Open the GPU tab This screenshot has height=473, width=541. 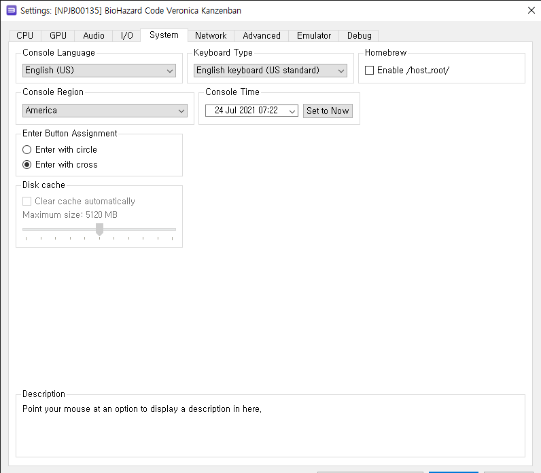pos(58,35)
